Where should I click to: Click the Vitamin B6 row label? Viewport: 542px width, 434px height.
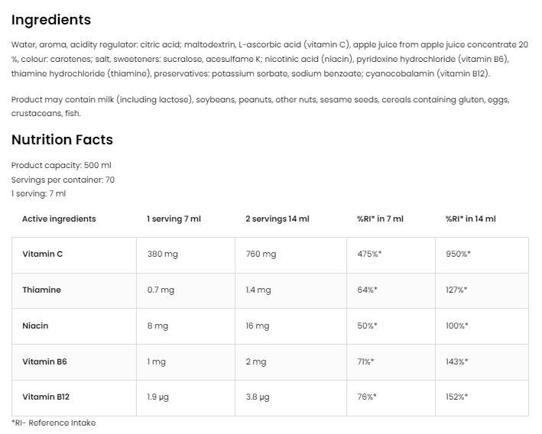(44, 361)
